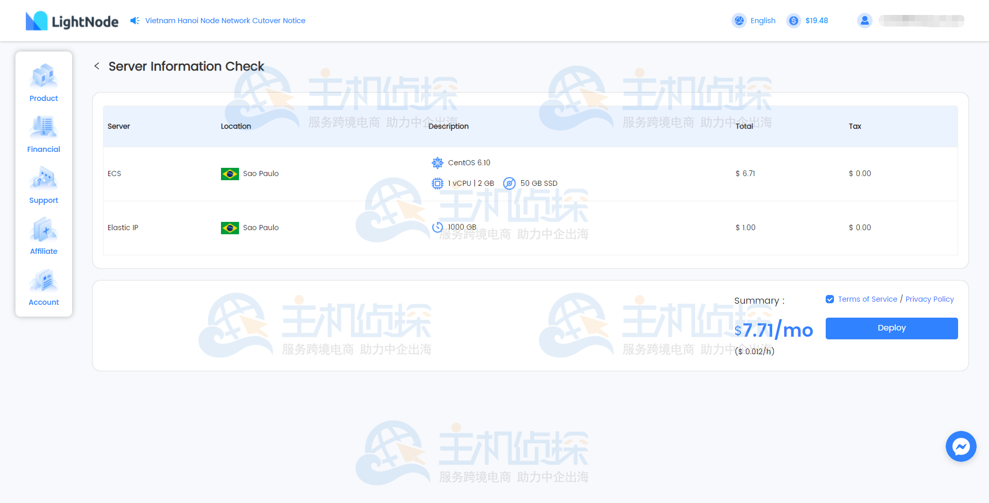The width and height of the screenshot is (989, 503).
Task: Open the Terms of Service link
Action: 867,299
